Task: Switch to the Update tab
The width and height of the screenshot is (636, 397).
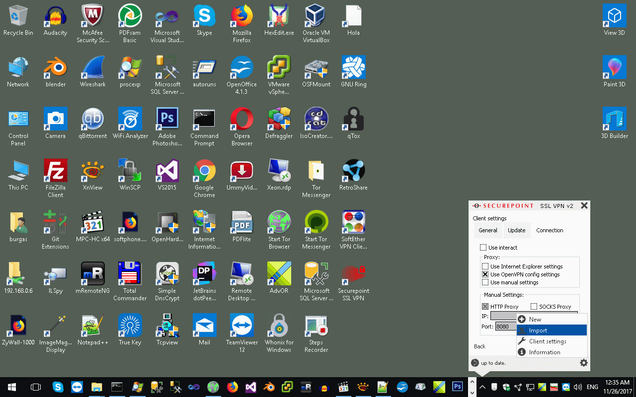Action: 517,230
